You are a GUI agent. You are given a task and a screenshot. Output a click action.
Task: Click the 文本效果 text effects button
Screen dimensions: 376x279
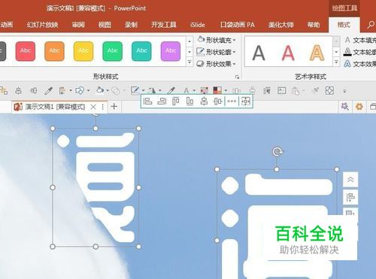pyautogui.click(x=360, y=64)
